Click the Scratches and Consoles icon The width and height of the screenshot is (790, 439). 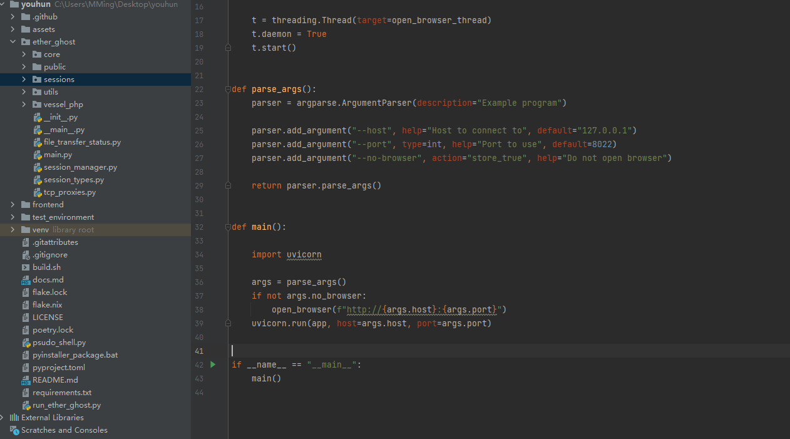14,430
